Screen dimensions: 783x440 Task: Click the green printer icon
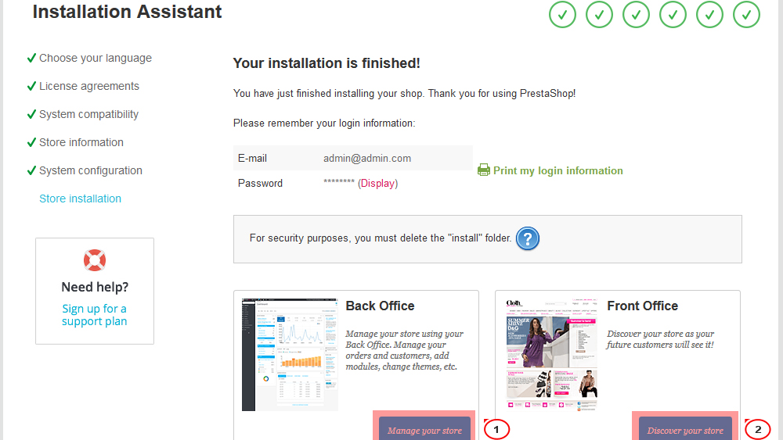coord(483,170)
